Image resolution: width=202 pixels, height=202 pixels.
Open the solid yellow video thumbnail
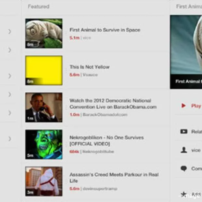pos(44,70)
